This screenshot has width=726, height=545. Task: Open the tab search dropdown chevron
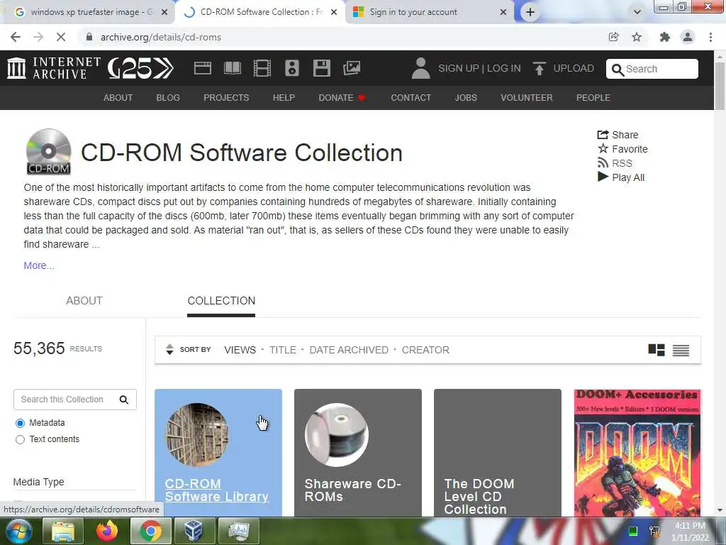(x=637, y=12)
